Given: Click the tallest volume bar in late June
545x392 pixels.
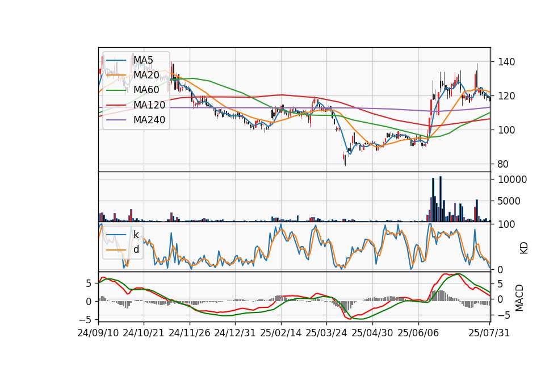Looking at the screenshot, I should point(441,199).
